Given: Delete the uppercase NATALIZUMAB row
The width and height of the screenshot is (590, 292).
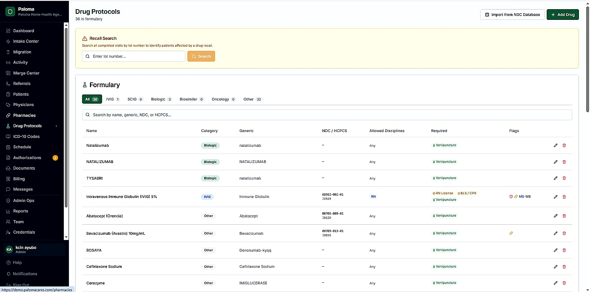Looking at the screenshot, I should pyautogui.click(x=564, y=162).
